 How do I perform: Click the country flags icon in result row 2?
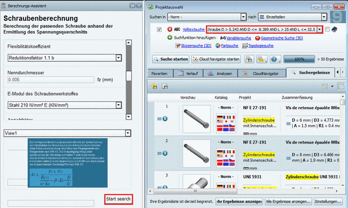[x=226, y=158]
